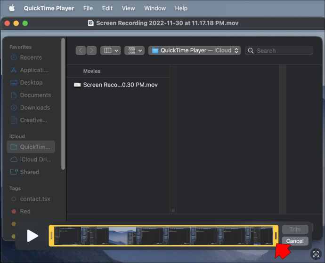Open the Edit menu
This screenshot has width=325, height=263.
(107, 8)
